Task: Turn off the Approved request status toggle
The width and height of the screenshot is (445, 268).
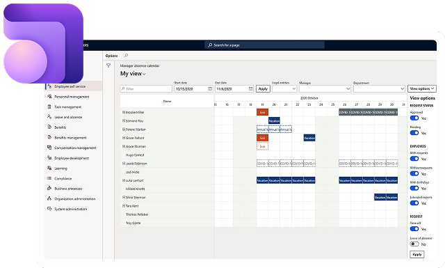Action: pyautogui.click(x=414, y=118)
